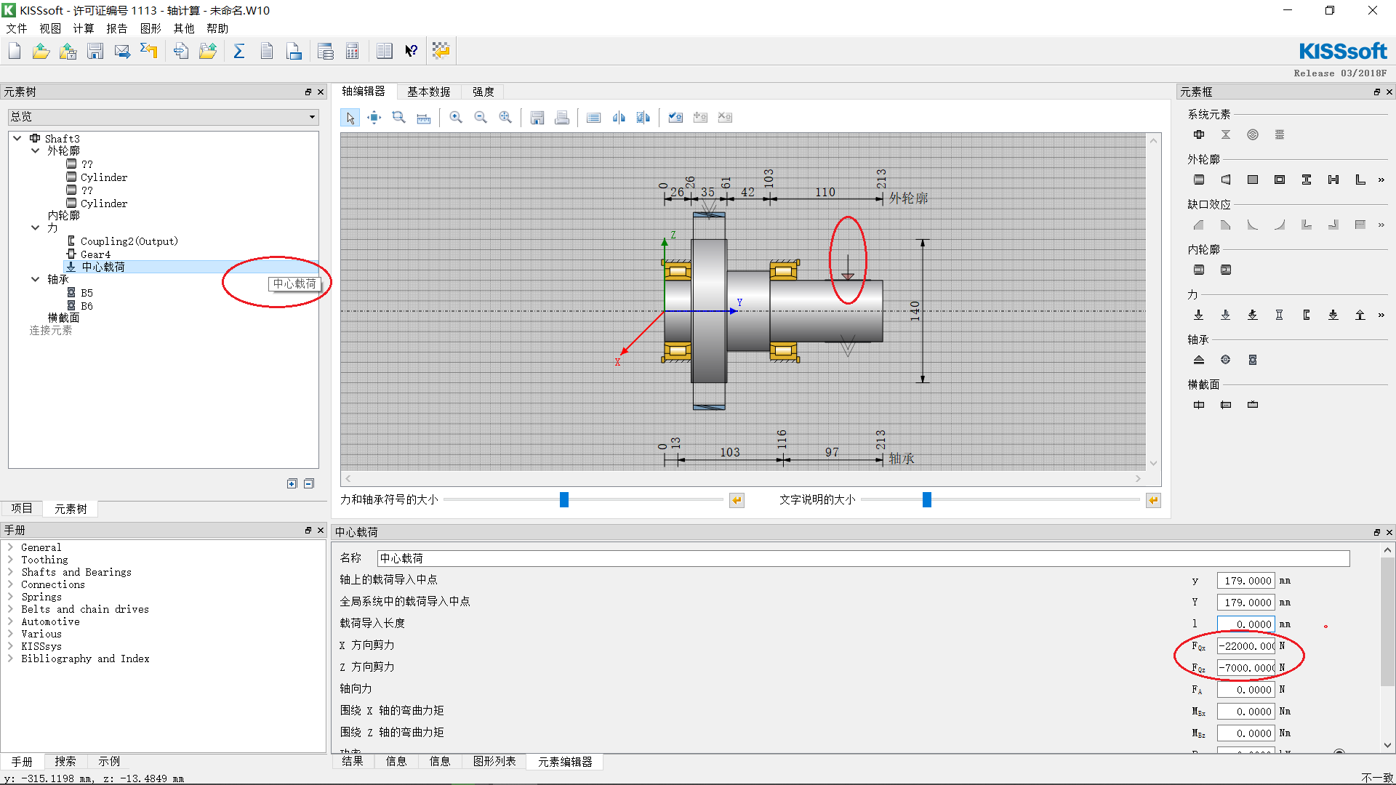Open the 搜索 tab in manual panel

click(x=65, y=761)
